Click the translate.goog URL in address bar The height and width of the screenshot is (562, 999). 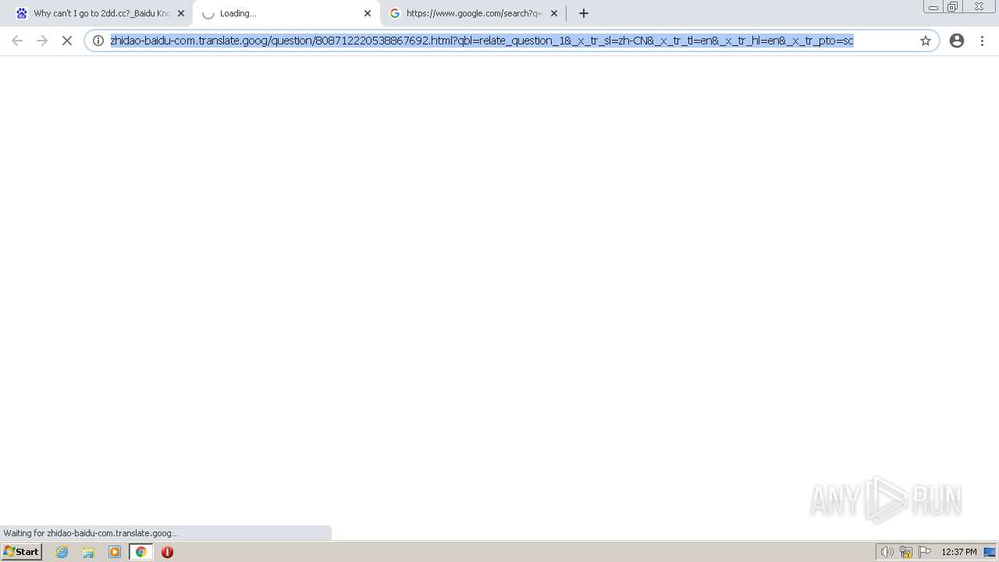click(482, 41)
